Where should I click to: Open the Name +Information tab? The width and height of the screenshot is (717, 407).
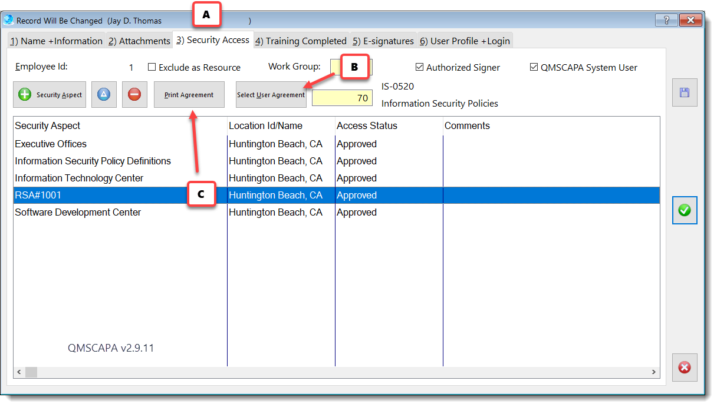coord(56,41)
